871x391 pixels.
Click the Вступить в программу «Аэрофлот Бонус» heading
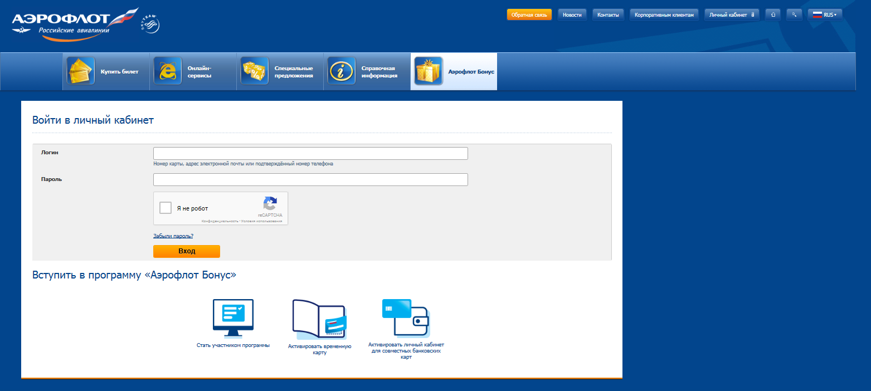pos(134,275)
